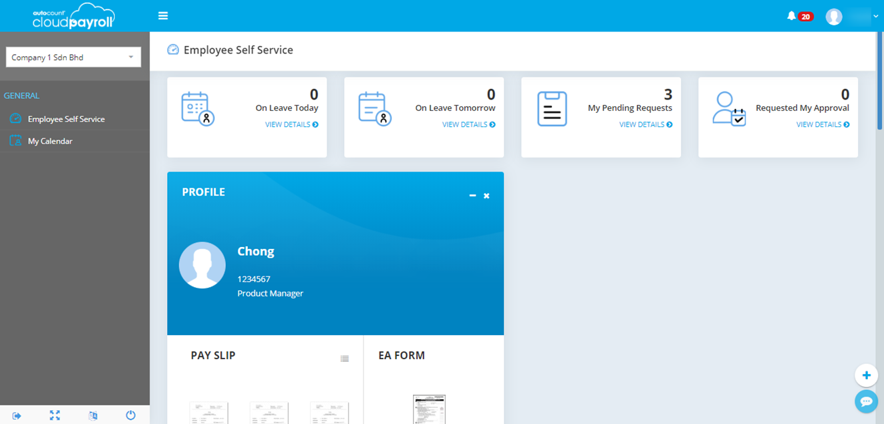Click the language translate icon
884x424 pixels.
coord(93,415)
